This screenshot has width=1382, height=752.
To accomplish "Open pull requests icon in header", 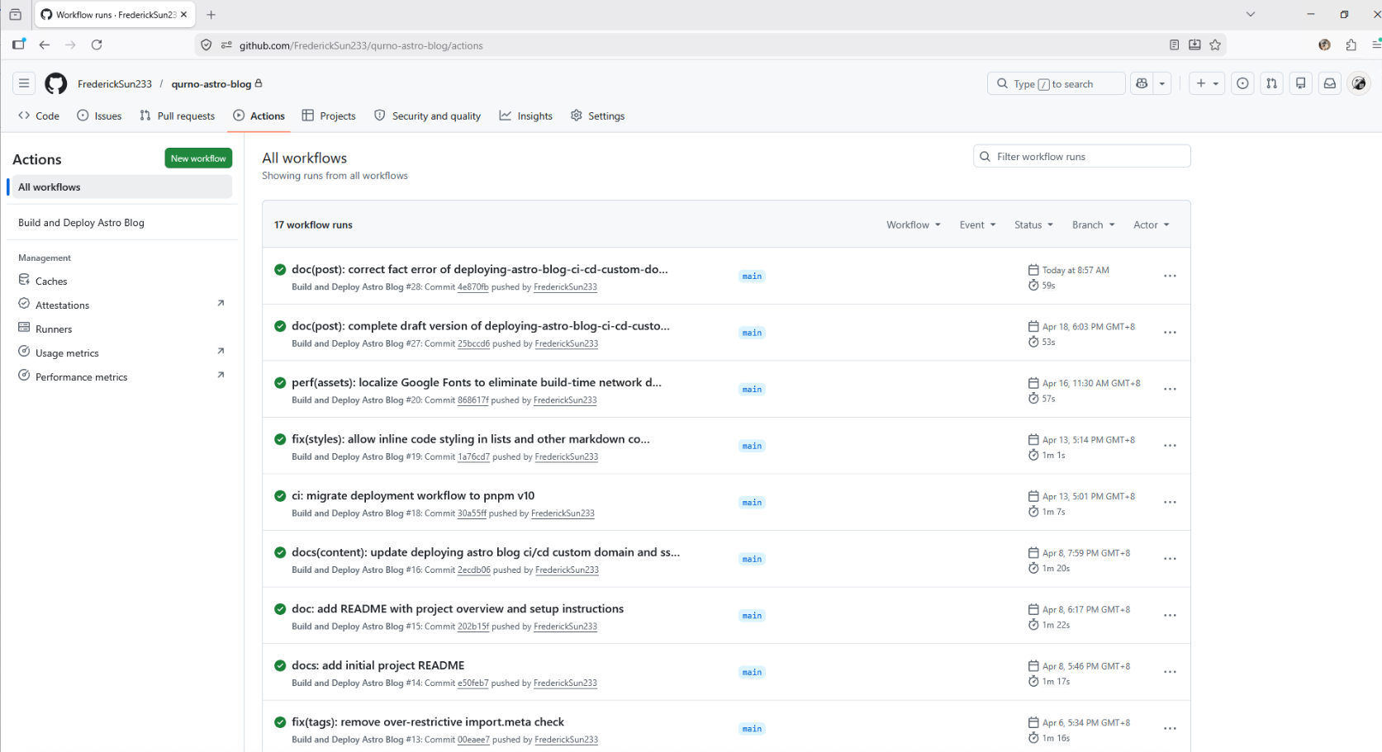I will coord(1271,83).
